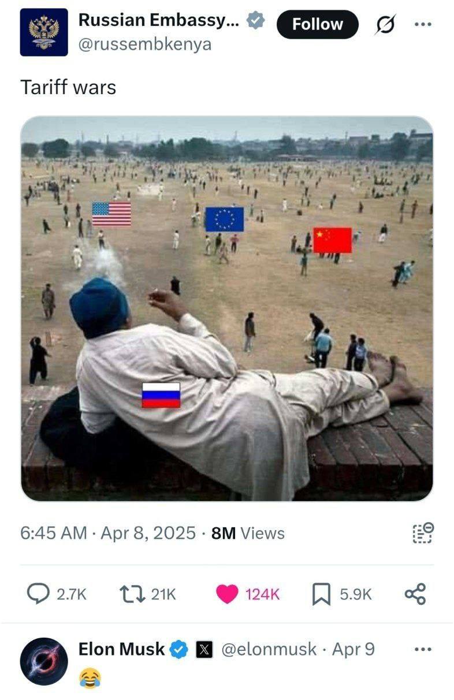This screenshot has height=700, width=454.
Task: Click the Elon Musk display name
Action: [x=122, y=649]
